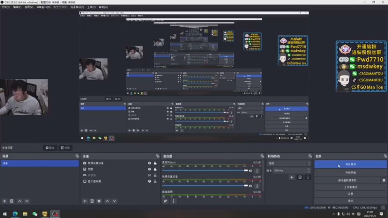
Task: Unlock the 视频采集设备 source
Action: click(x=155, y=163)
